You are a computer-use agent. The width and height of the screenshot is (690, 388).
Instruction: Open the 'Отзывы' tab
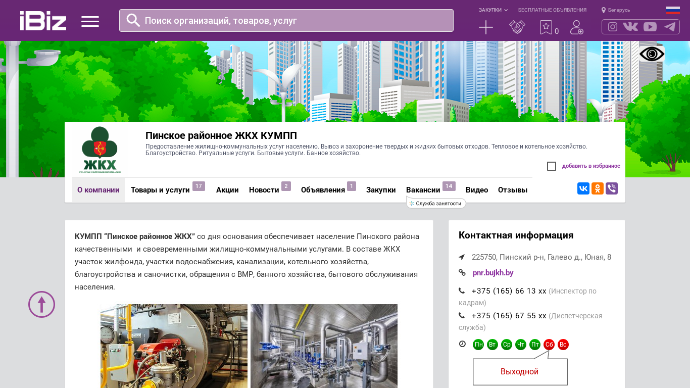pos(513,190)
